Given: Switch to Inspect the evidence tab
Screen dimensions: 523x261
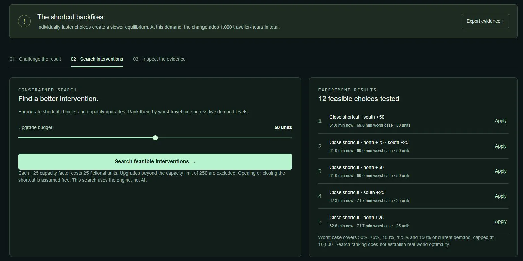Looking at the screenshot, I should click(159, 59).
